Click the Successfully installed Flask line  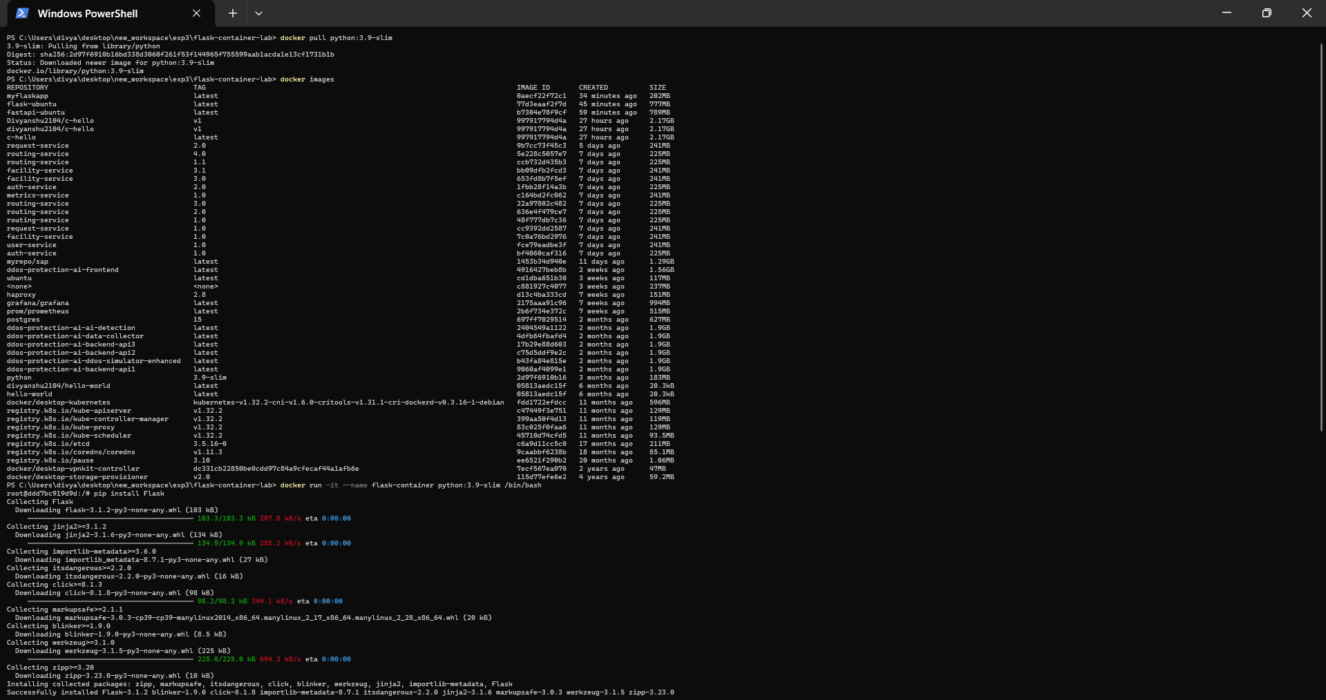point(340,692)
